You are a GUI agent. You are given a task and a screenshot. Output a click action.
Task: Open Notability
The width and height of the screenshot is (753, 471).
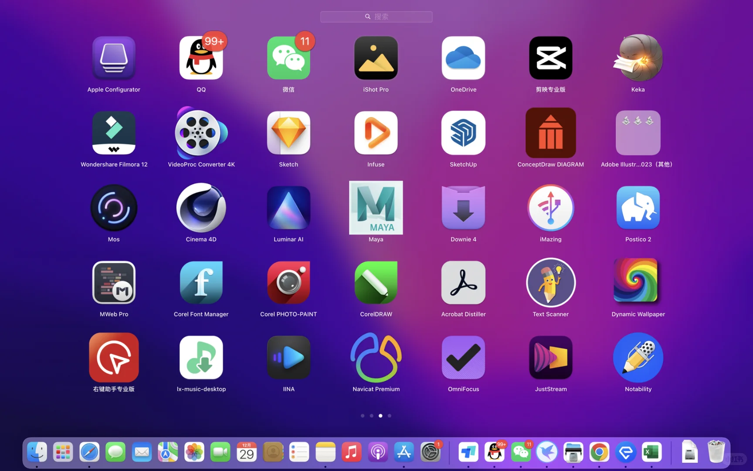click(638, 357)
